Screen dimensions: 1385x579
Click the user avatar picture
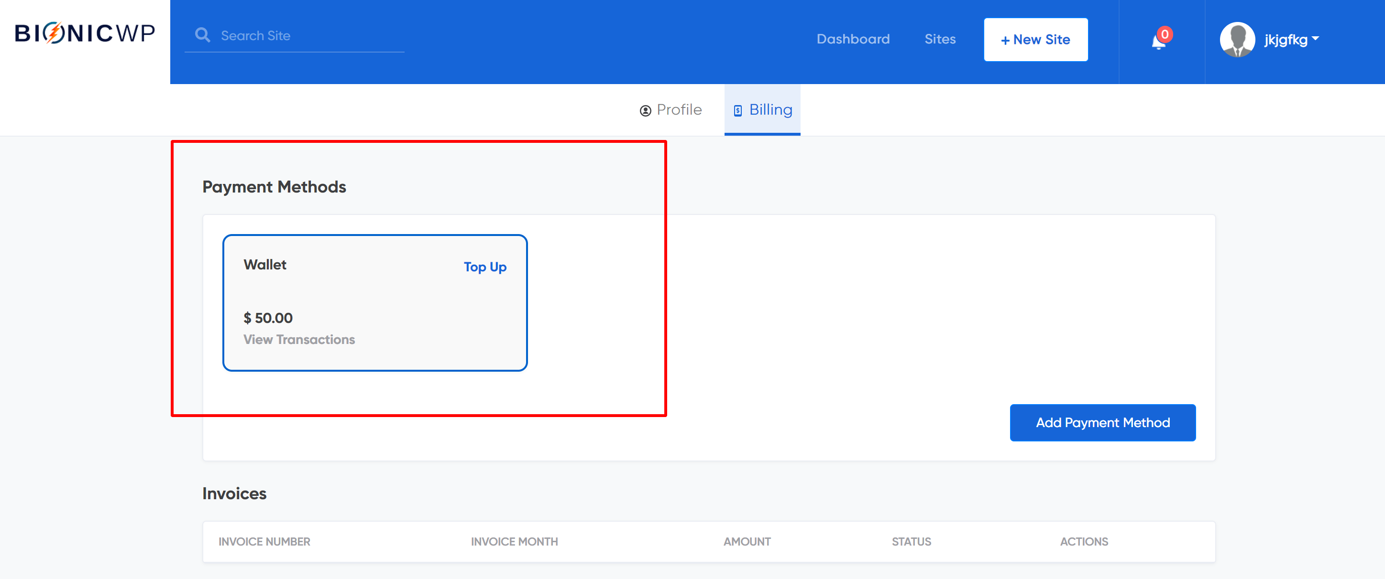coord(1237,39)
